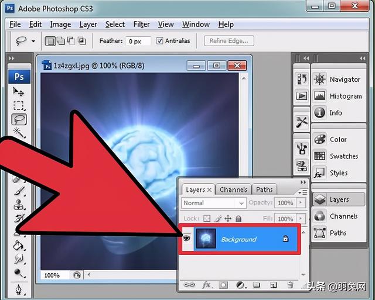Click the document zoom percentage field
Screen dimensions: 375x300
54,275
